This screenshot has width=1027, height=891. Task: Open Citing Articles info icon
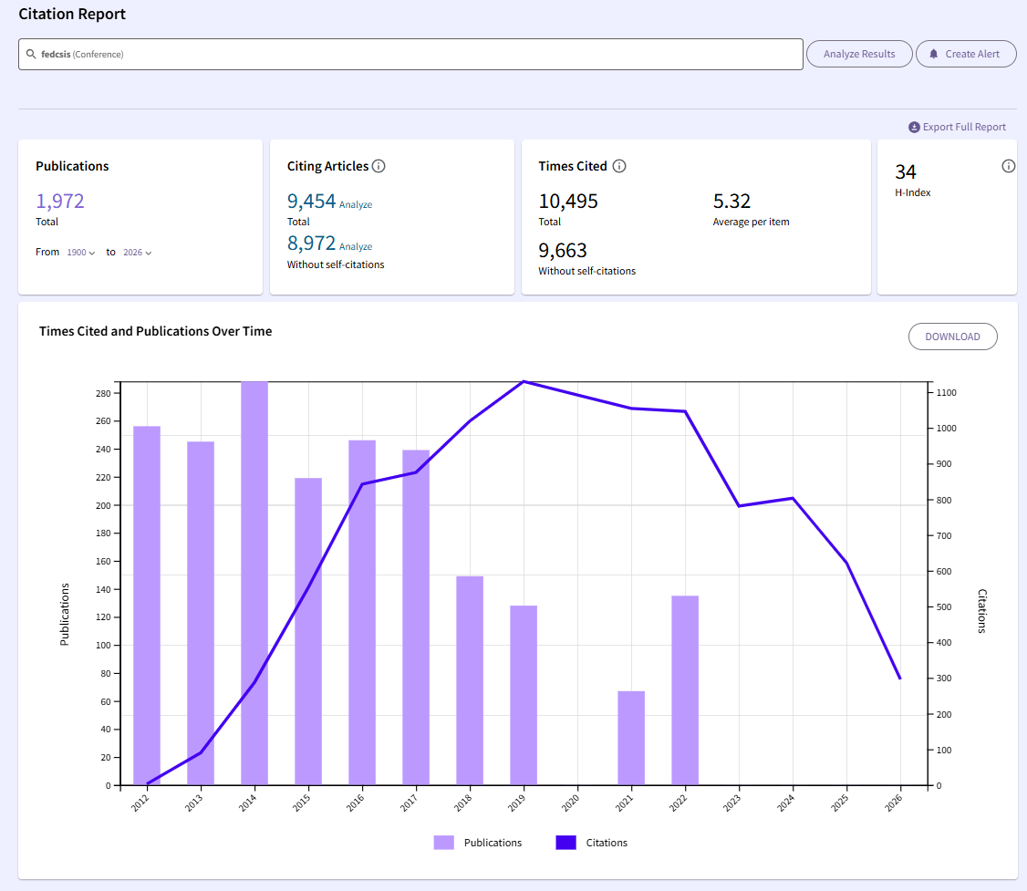[x=379, y=166]
